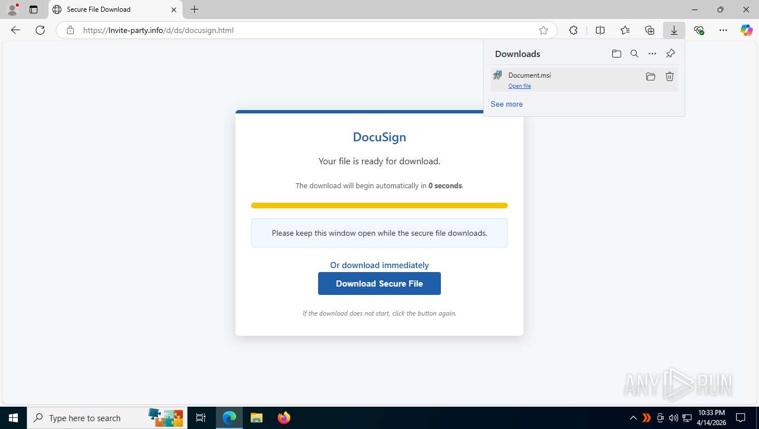Launch Copilot sidebar icon

[747, 30]
